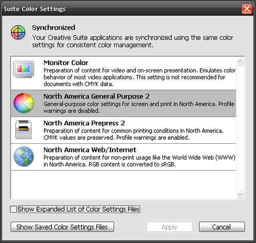Click the Show Expanded List checkbox label

pyautogui.click(x=79, y=209)
